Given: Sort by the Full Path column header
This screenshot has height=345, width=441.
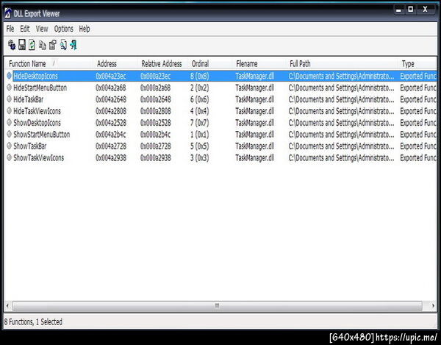Looking at the screenshot, I should coord(342,63).
